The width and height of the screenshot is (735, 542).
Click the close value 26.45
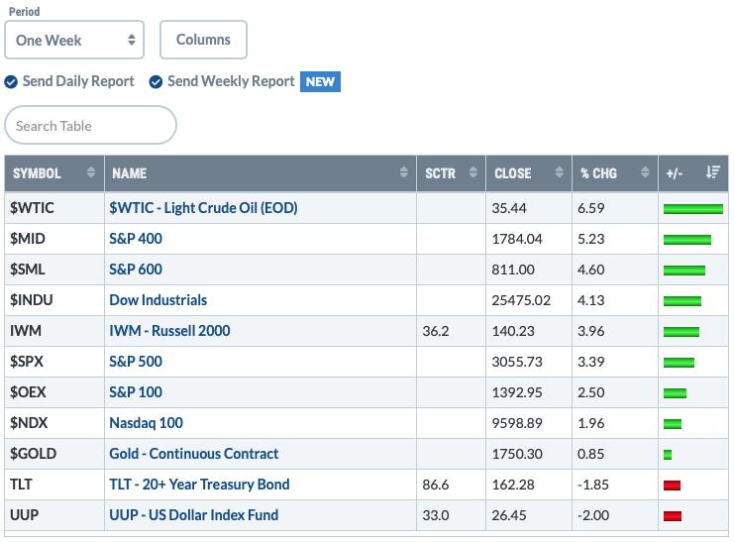(508, 515)
